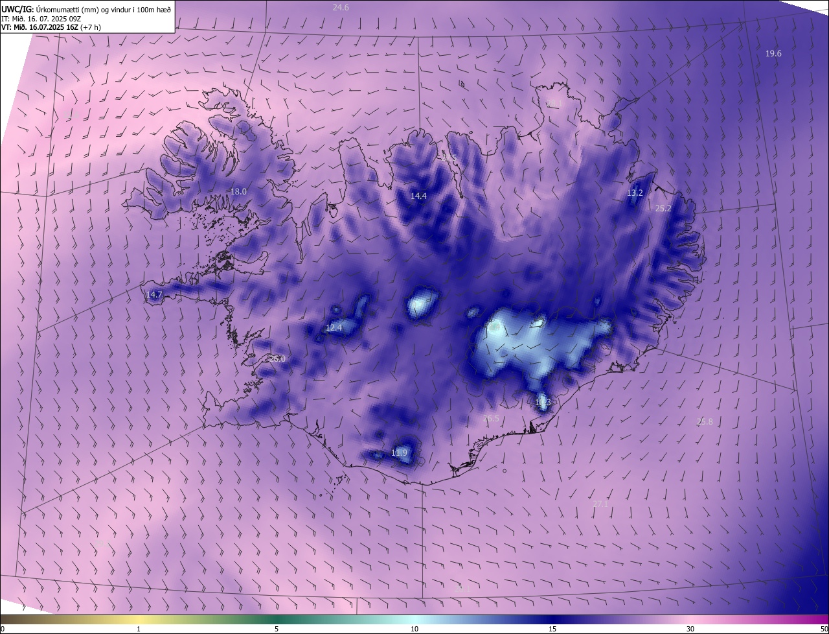Viewport: 829px width, 634px height.
Task: Click the 24.6 value label
Action: (x=341, y=8)
